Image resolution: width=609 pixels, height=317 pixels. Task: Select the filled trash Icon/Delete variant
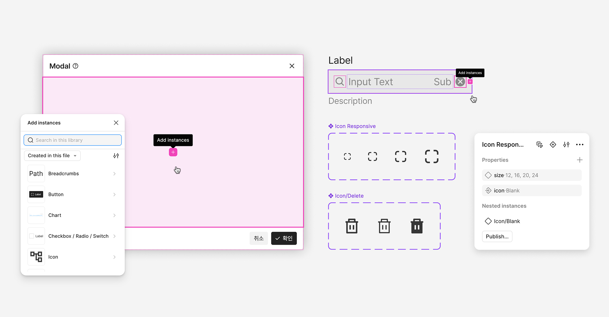pos(417,226)
